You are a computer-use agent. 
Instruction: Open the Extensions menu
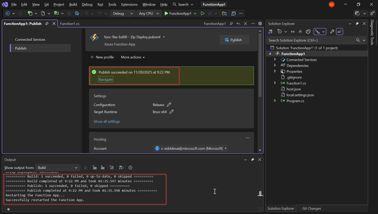pyautogui.click(x=129, y=4)
